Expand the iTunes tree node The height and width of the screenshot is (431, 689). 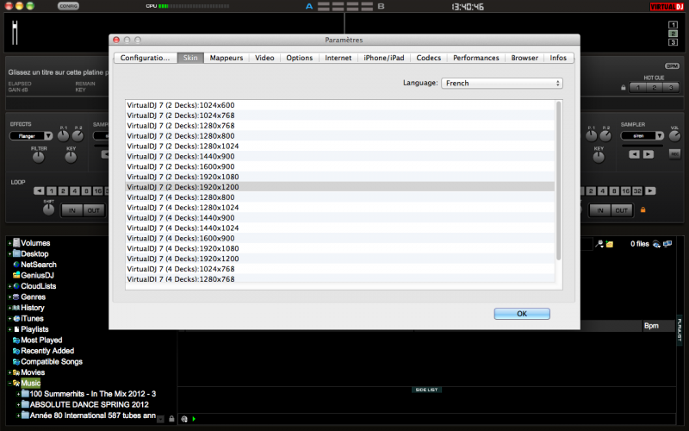coord(9,318)
